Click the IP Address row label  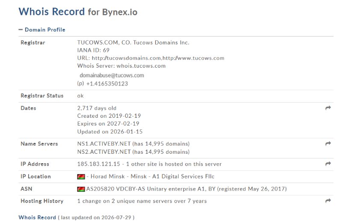click(x=35, y=164)
